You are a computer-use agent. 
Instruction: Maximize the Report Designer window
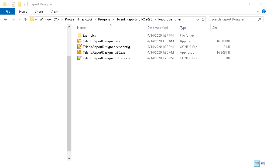point(248,4)
